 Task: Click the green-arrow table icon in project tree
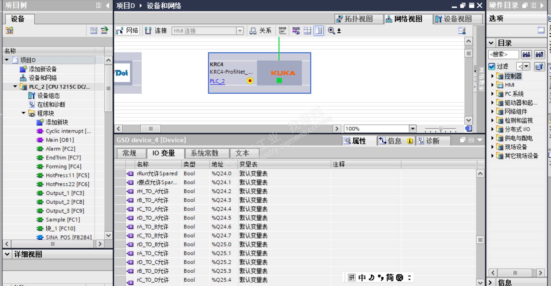104,30
